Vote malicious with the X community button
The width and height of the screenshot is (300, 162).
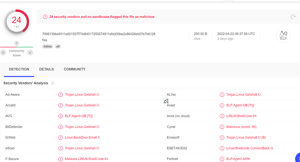pyautogui.click(x=3, y=53)
